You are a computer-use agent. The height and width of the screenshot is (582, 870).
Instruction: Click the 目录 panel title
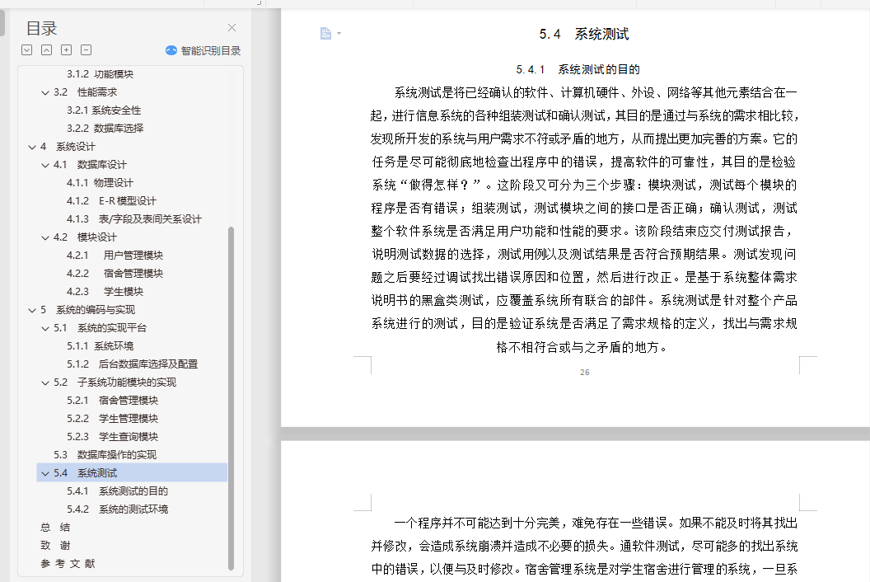tap(42, 28)
